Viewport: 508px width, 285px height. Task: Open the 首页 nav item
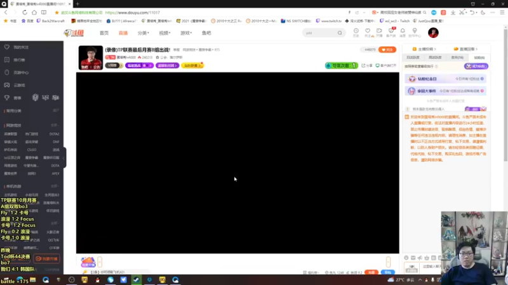(104, 33)
